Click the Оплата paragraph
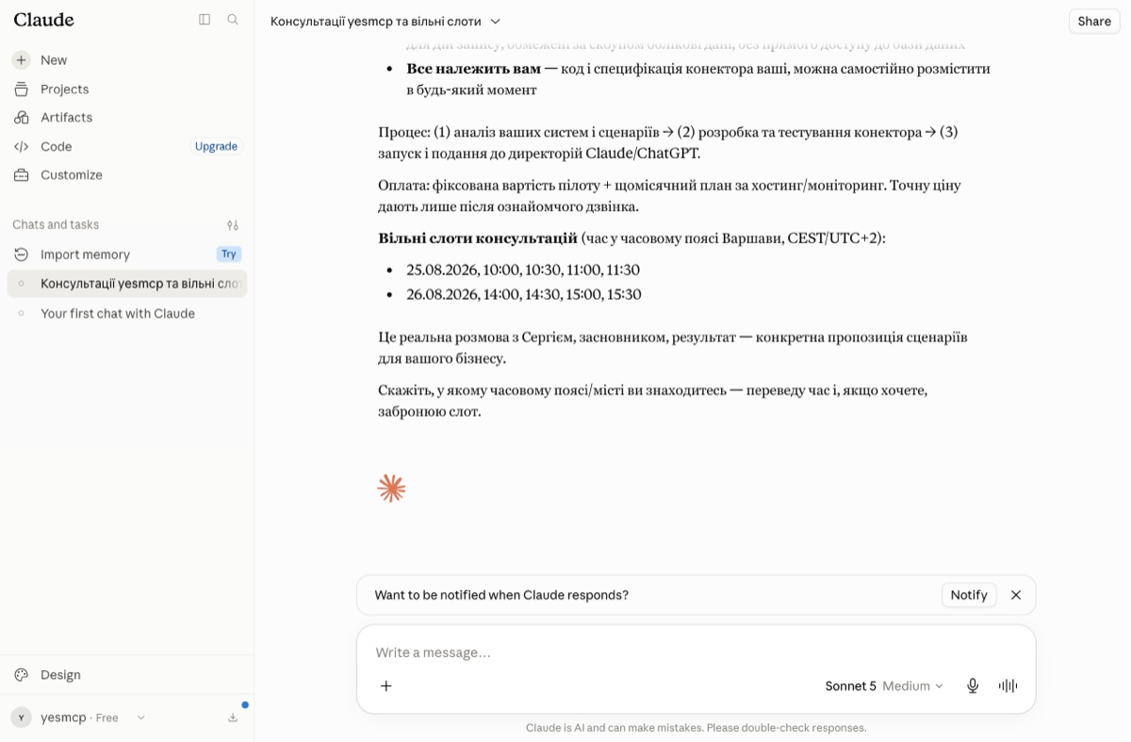Screen dimensions: 1131x742 pyautogui.click(x=669, y=196)
